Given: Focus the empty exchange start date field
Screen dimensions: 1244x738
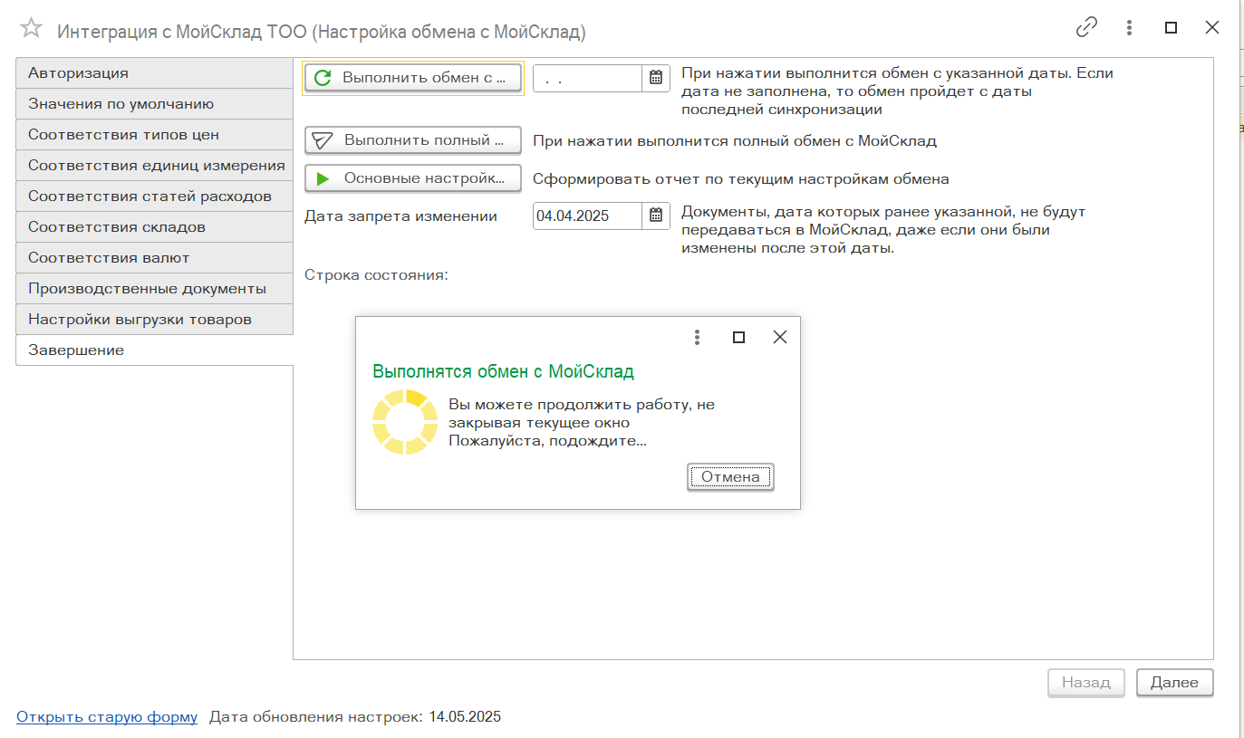Looking at the screenshot, I should tap(588, 78).
